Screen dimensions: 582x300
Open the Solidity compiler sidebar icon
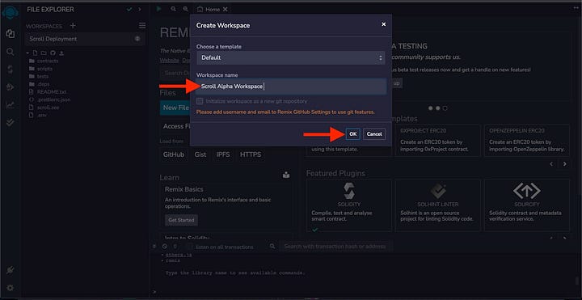click(x=10, y=69)
